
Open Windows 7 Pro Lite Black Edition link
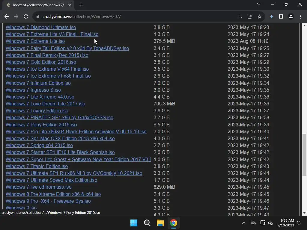coord(76,132)
